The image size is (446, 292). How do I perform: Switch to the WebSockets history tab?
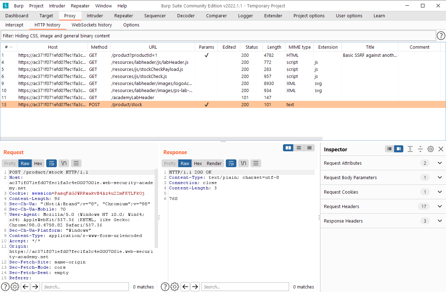coord(91,25)
